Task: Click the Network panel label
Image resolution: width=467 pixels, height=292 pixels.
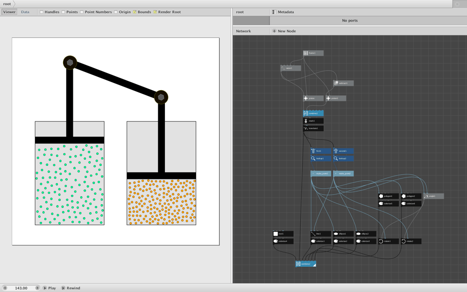Action: tap(243, 31)
